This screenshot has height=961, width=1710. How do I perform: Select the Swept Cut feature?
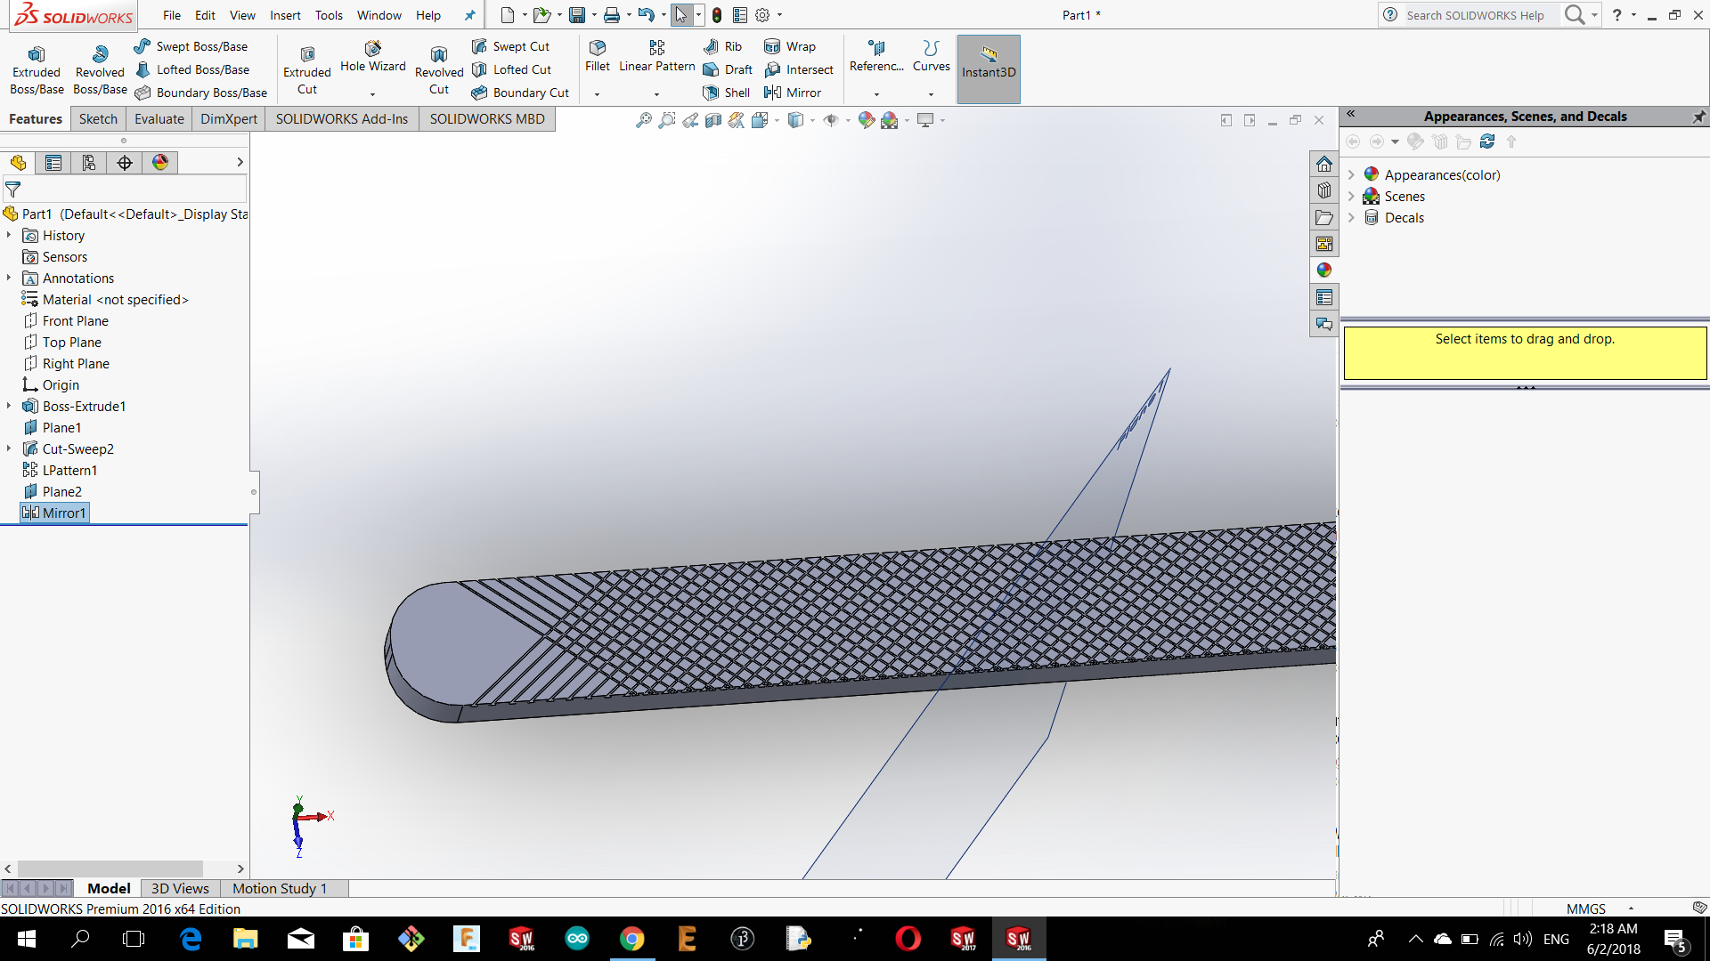pos(511,46)
